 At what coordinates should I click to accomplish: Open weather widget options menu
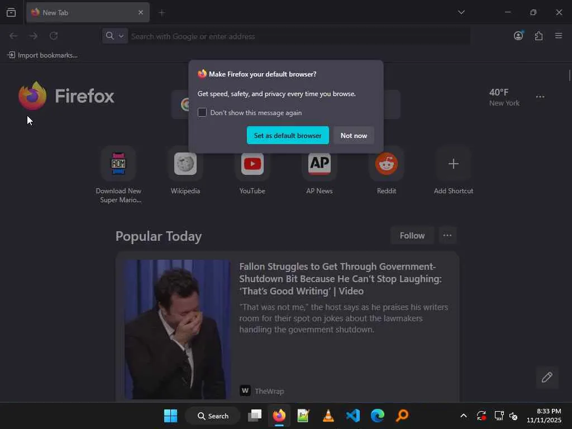click(x=540, y=97)
